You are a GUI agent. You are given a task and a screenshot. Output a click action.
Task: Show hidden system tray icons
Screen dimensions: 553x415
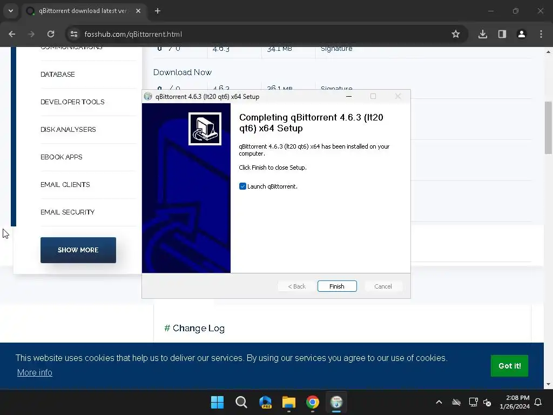click(439, 402)
